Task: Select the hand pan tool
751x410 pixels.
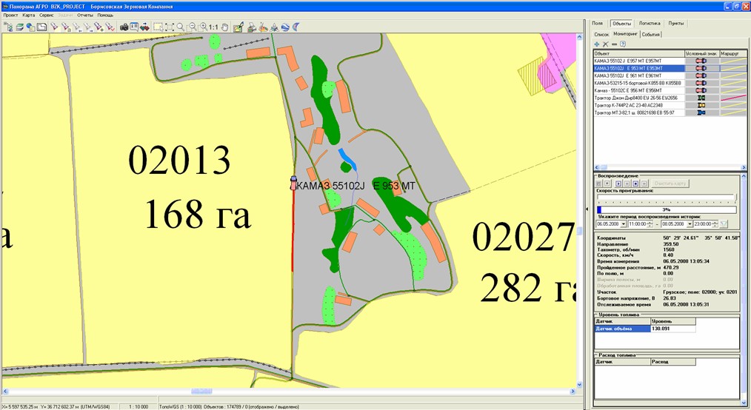Action: point(224,27)
